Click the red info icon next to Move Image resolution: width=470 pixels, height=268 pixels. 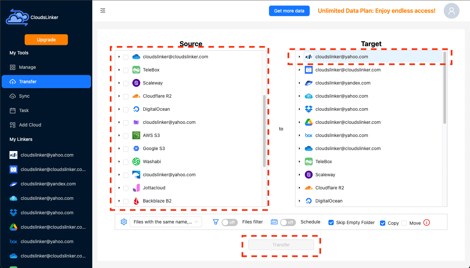point(427,222)
